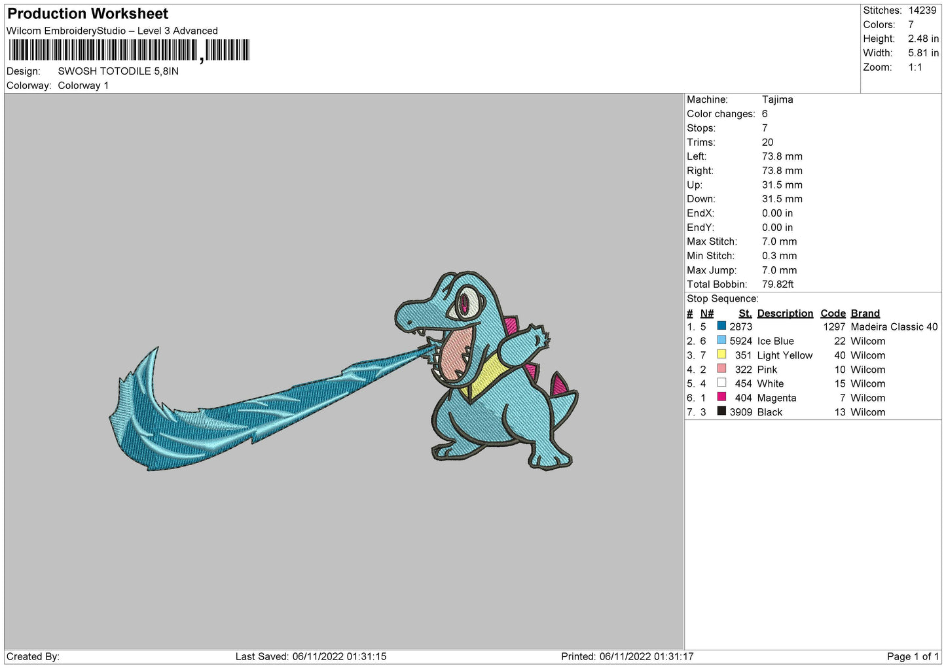Click the dark blue swatch in row 1

pyautogui.click(x=721, y=326)
